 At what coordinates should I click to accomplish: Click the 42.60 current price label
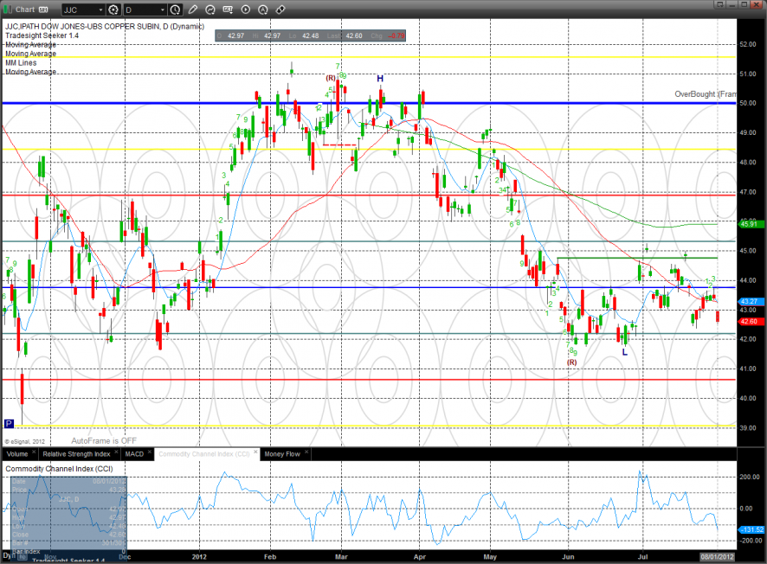[x=748, y=321]
